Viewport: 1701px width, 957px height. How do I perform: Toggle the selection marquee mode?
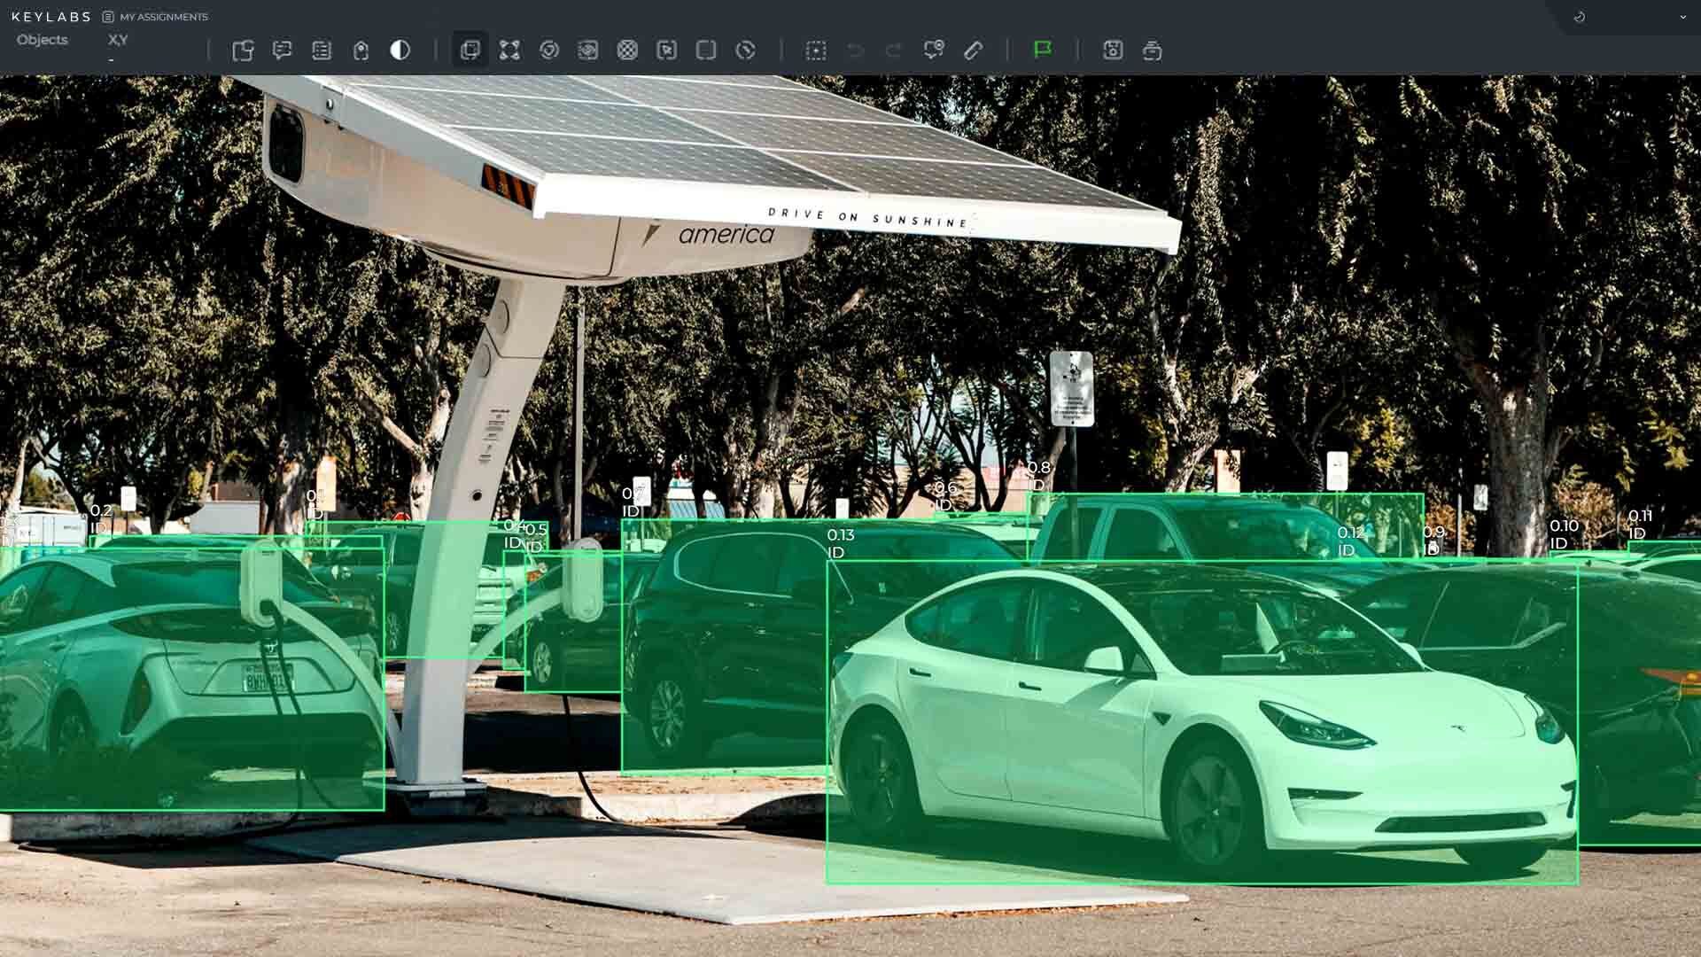[x=816, y=51]
